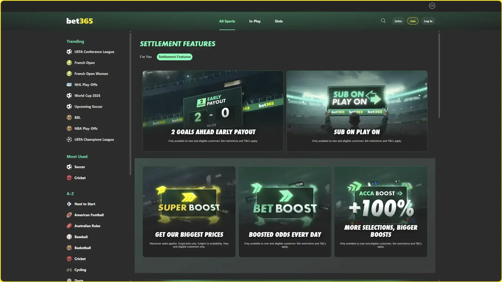Click the UEFA Champions League star ball icon
502x282 pixels.
click(69, 139)
